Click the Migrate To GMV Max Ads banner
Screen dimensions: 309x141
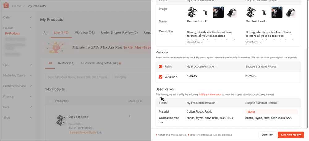pos(96,47)
